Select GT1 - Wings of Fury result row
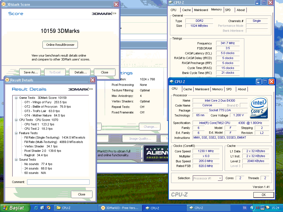 (x=46, y=102)
